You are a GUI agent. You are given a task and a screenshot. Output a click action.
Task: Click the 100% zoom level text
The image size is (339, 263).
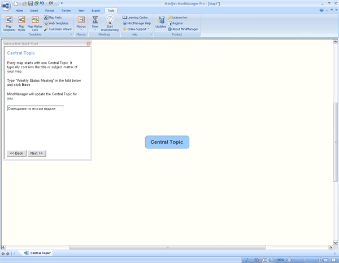coord(280,260)
